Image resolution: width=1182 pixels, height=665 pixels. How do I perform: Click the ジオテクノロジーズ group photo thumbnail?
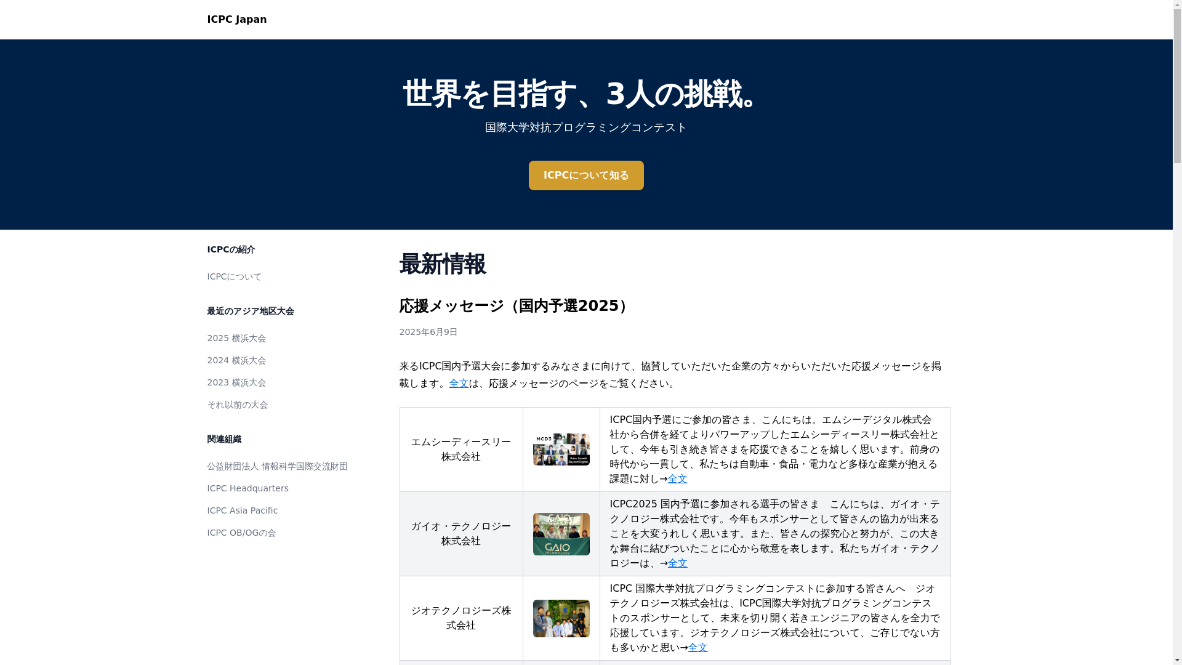click(561, 618)
